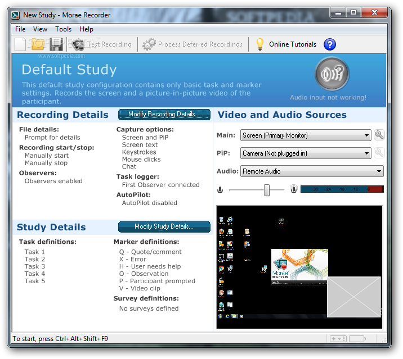Click the screen preview thumbnail

click(299, 267)
